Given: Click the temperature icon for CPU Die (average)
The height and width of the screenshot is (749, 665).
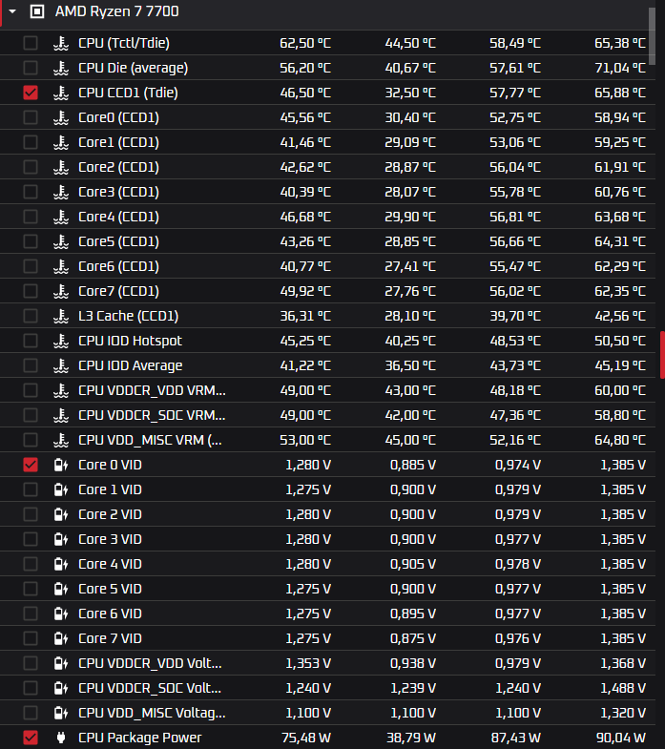Looking at the screenshot, I should (61, 68).
